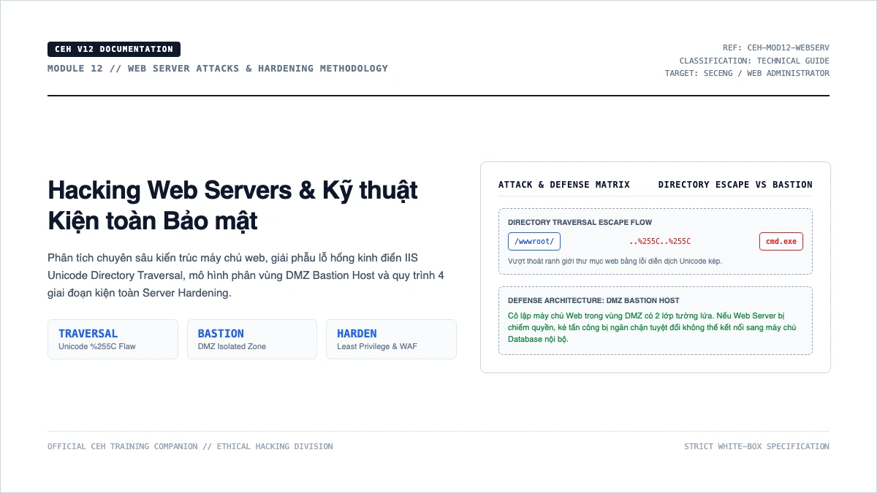Click the Unicode kép caption under flow
This screenshot has height=493, width=877.
(x=615, y=261)
